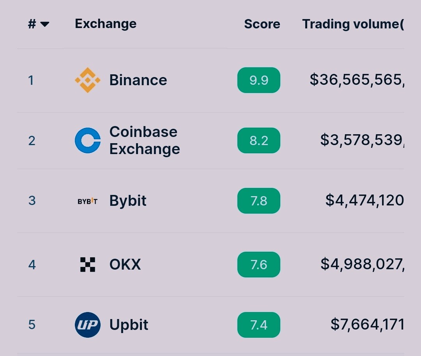Toggle rank sort arrow next to #
Screen dimensions: 421x356
[44, 25]
